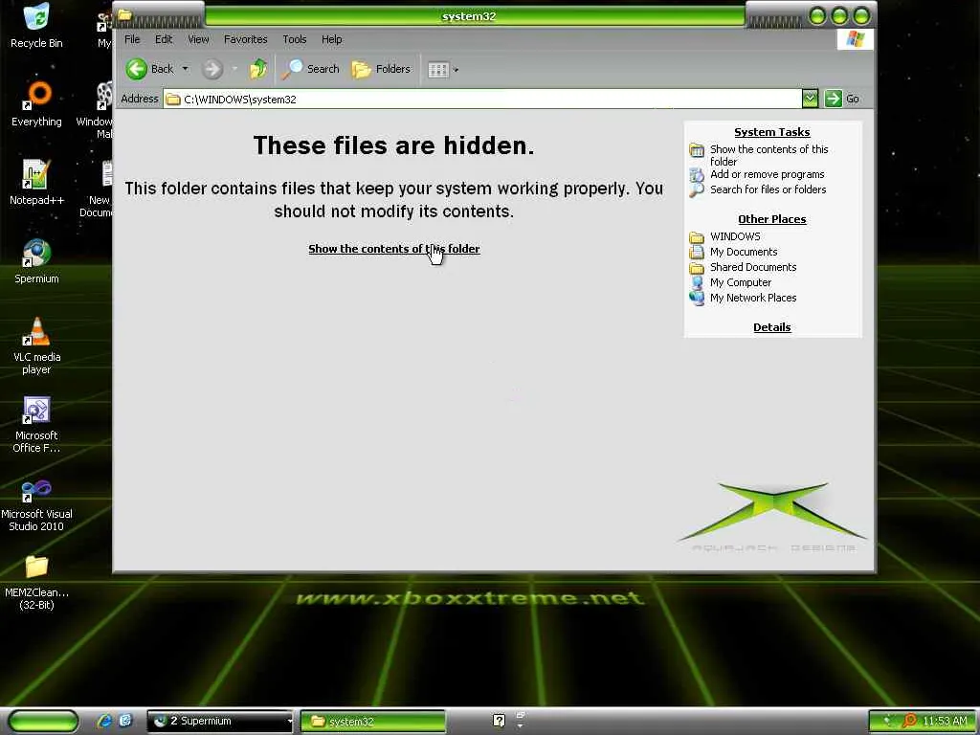Click the system32 taskbar button
980x735 pixels.
click(373, 722)
